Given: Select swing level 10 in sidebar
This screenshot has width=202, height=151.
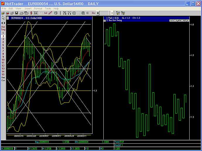Looking at the screenshot, I should click(3, 60).
